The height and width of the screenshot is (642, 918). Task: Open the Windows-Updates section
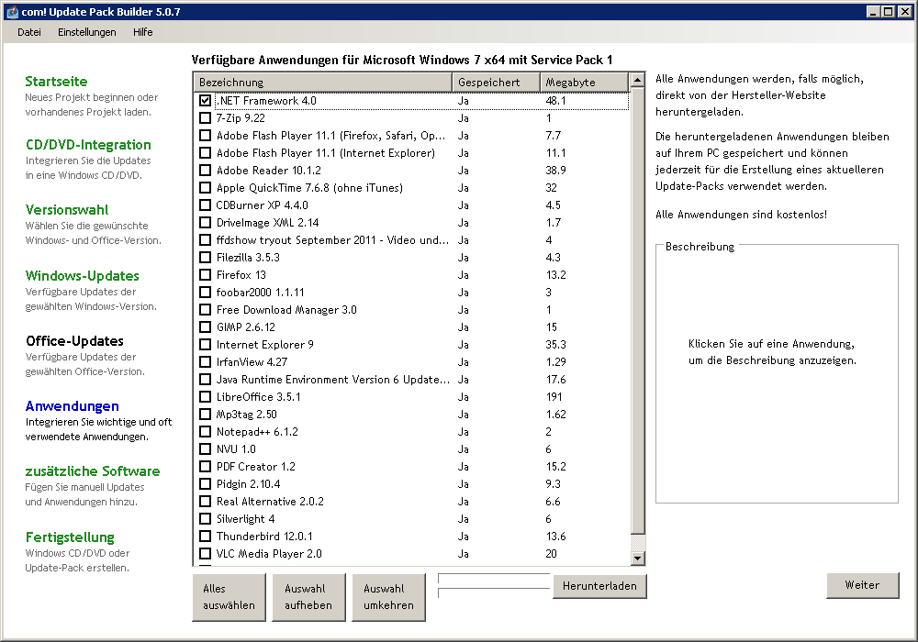[82, 275]
